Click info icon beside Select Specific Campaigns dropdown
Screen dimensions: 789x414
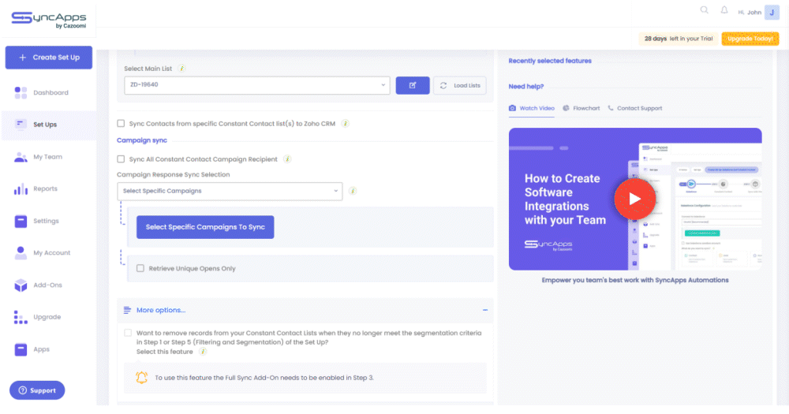click(353, 191)
